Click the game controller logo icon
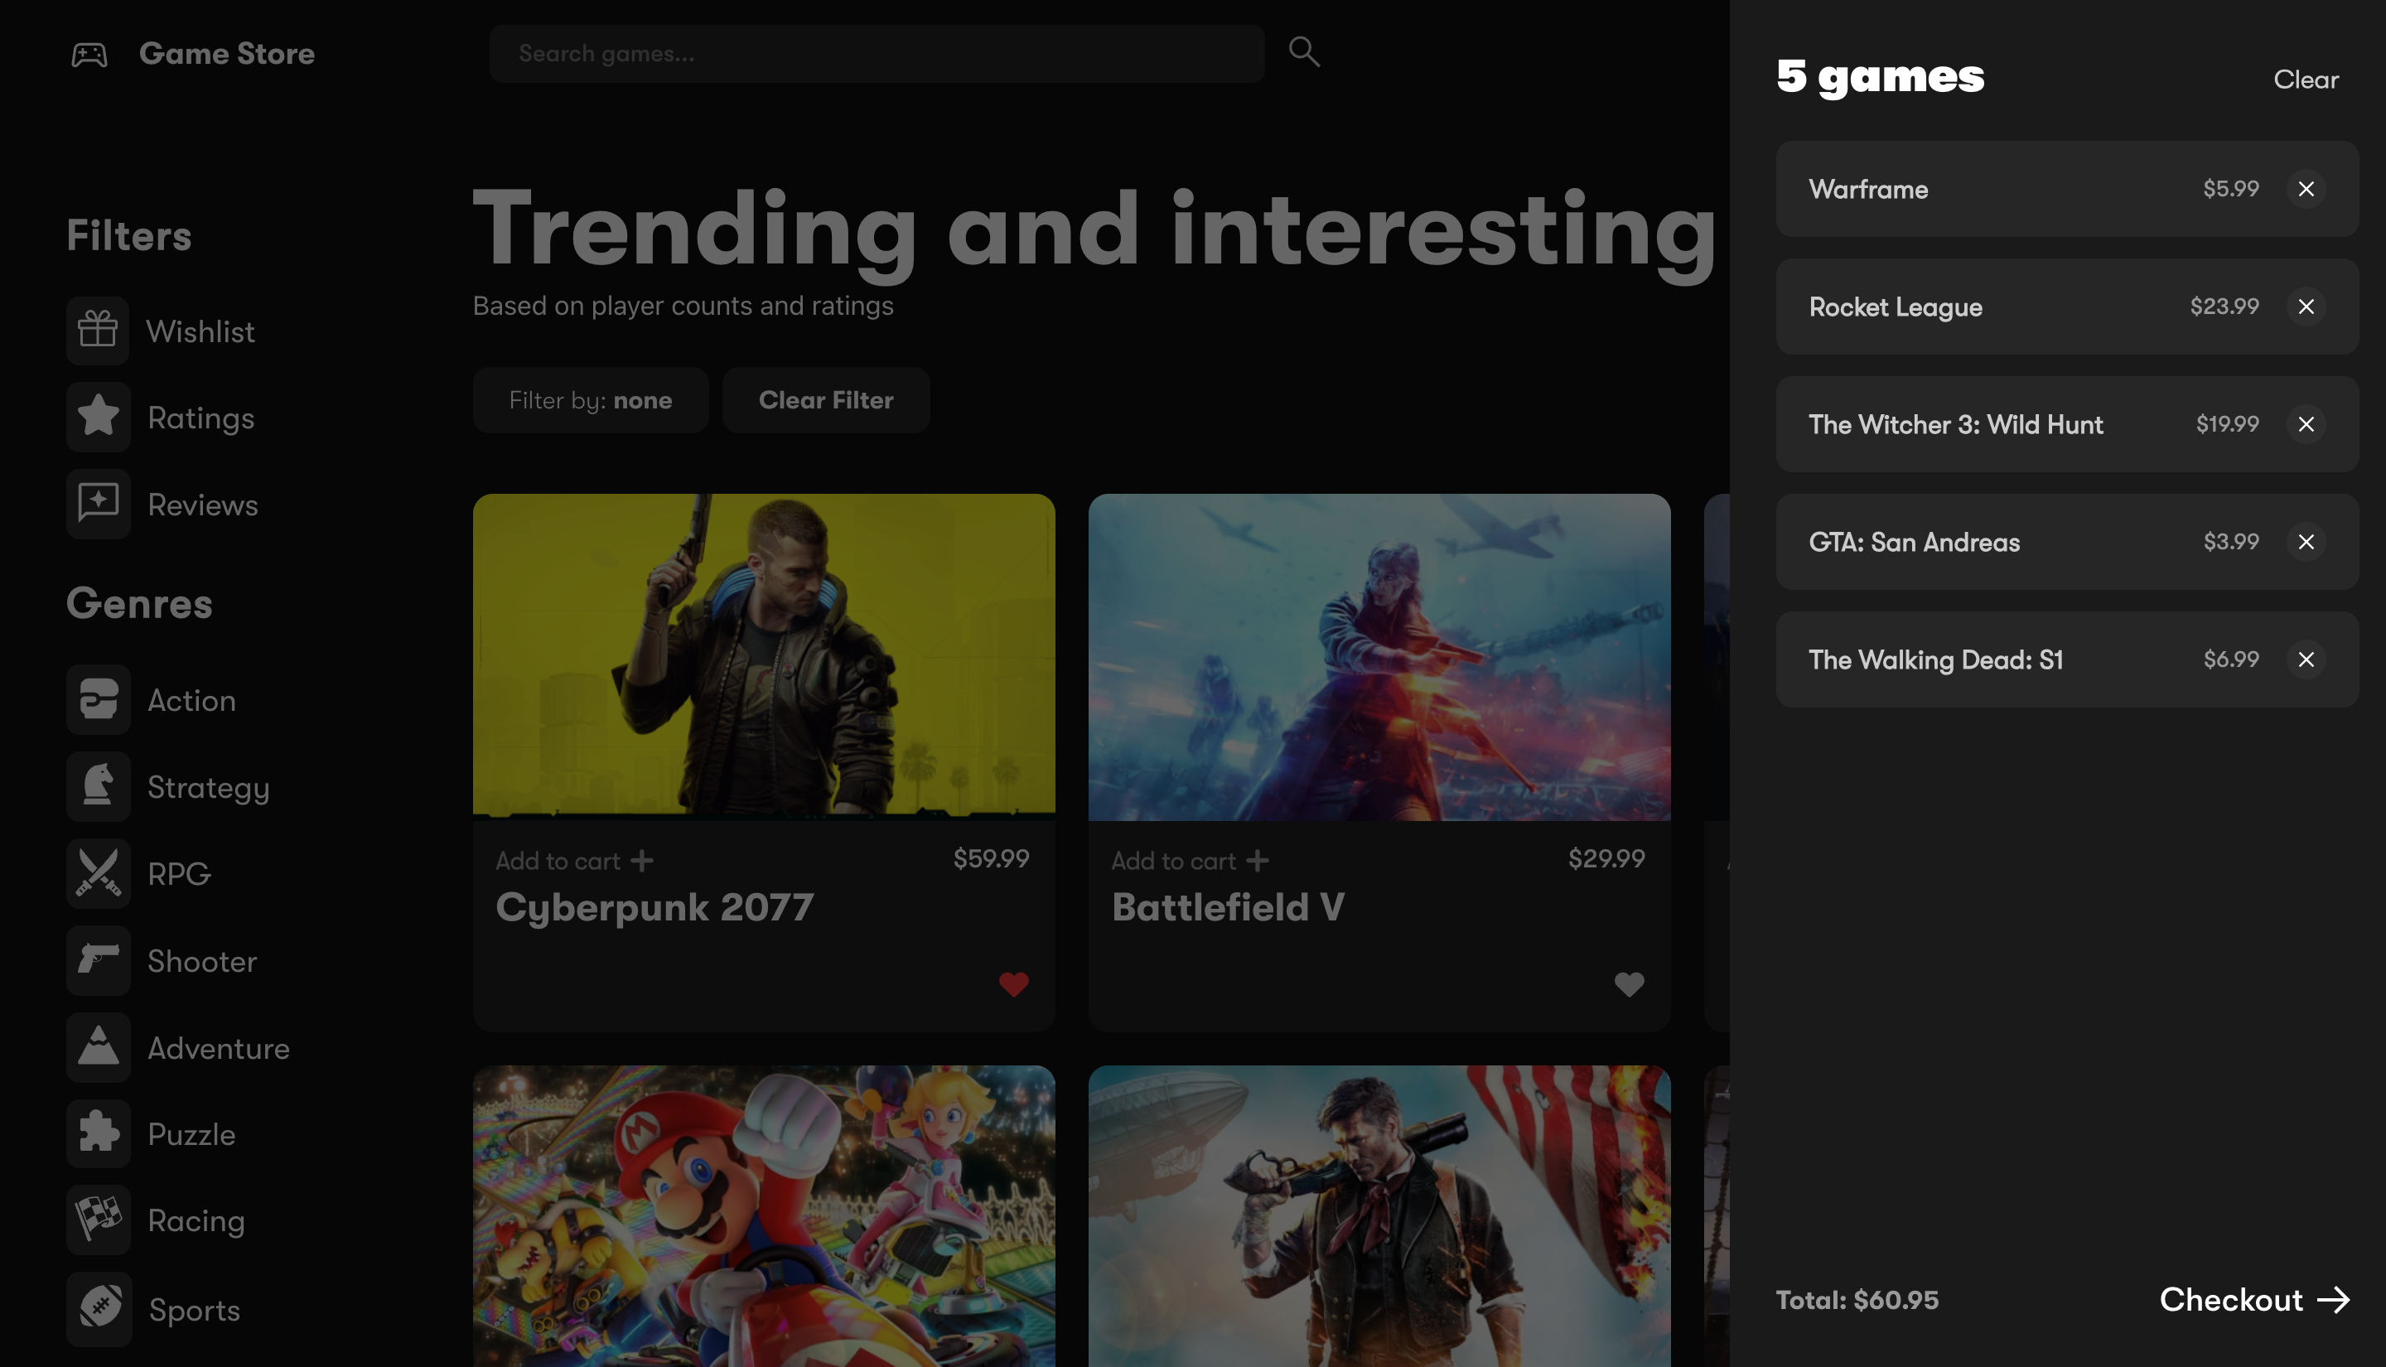Screen dimensions: 2386x1367 89,55
